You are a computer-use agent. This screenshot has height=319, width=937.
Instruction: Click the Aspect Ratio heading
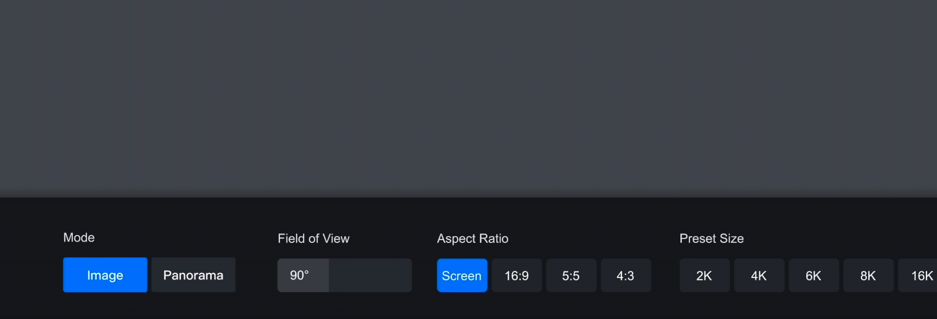pyautogui.click(x=472, y=239)
